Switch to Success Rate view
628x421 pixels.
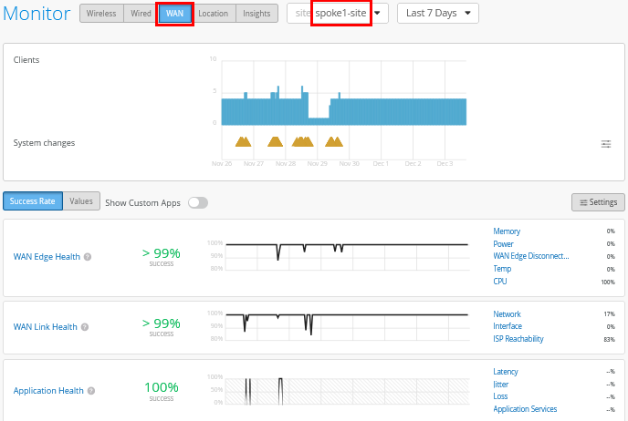coord(33,201)
